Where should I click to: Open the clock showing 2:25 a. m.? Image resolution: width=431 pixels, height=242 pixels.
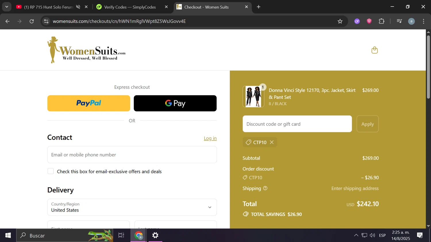[401, 235]
